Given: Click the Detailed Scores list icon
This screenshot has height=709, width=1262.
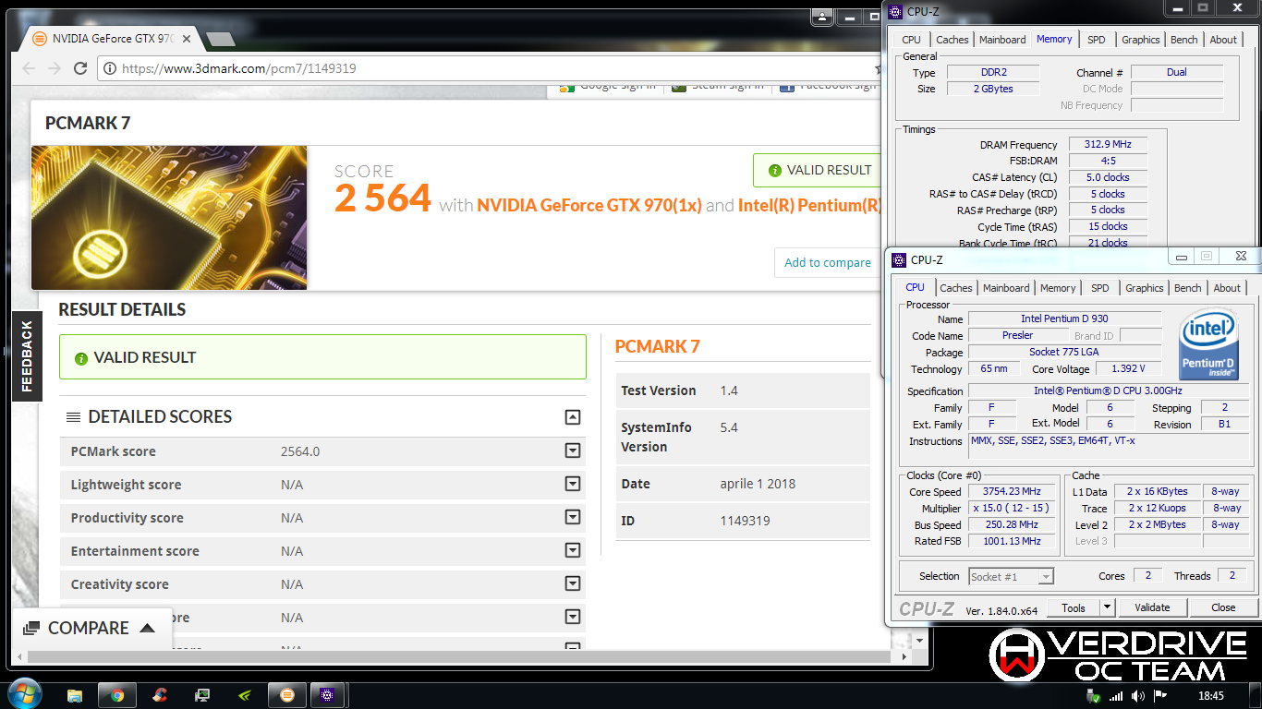Looking at the screenshot, I should tap(74, 417).
